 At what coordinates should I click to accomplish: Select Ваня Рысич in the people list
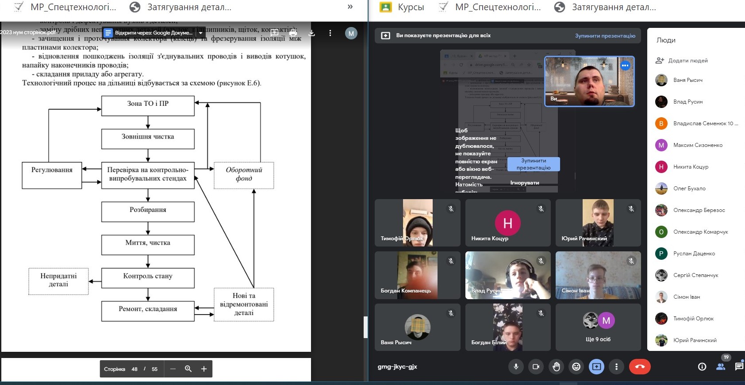(695, 80)
